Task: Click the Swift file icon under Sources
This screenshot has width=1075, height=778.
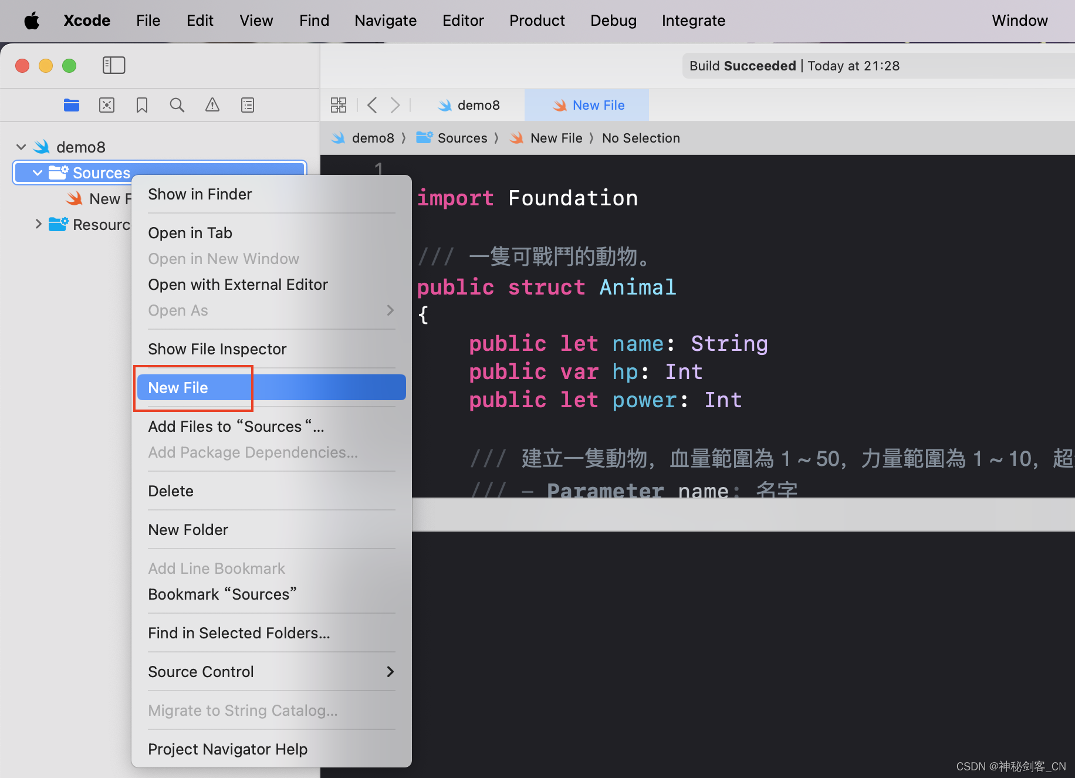Action: pos(75,198)
